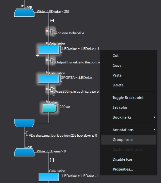Open the Annotations submenu arrow
Image resolution: width=161 pixels, height=183 pixels.
coord(154,130)
